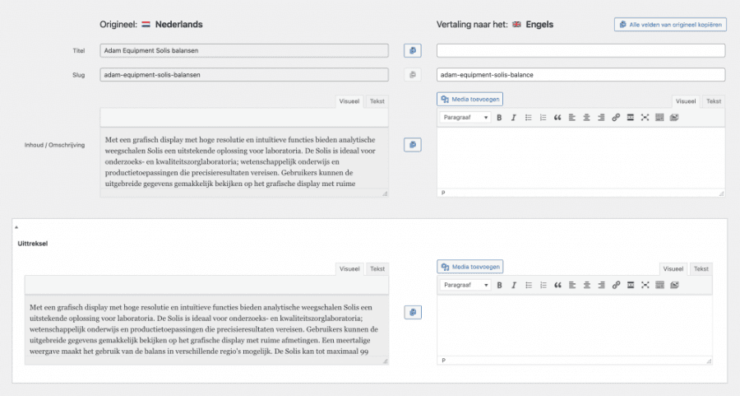Grab resize handle of translation Uittreksel editor

(709, 361)
